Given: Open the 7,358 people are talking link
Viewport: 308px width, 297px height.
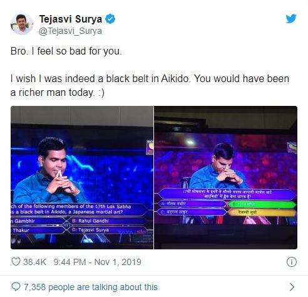Looking at the screenshot, I should pos(91,287).
